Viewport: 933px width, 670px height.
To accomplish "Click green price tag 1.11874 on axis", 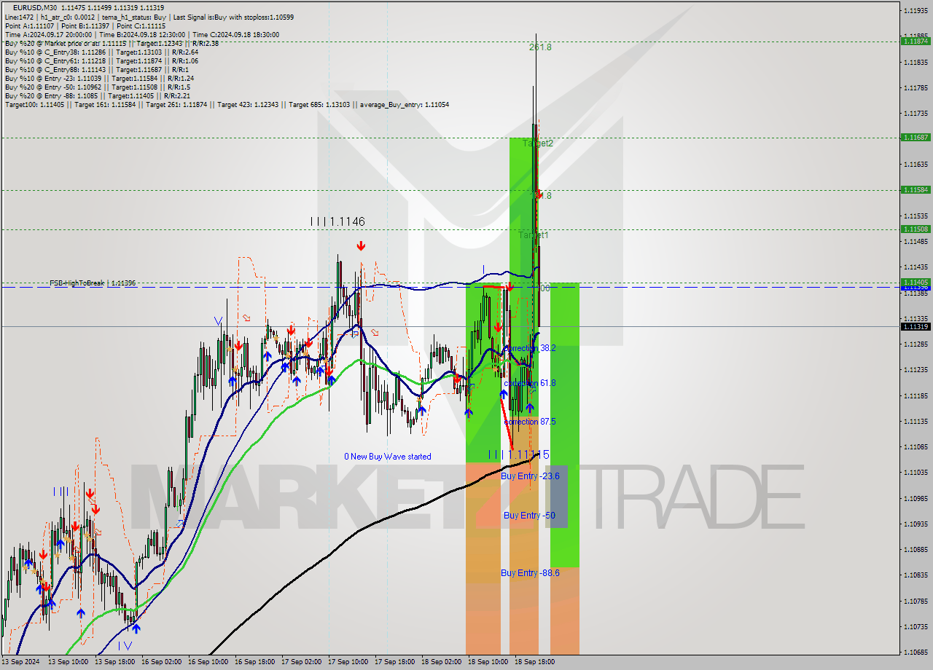I will [x=916, y=42].
